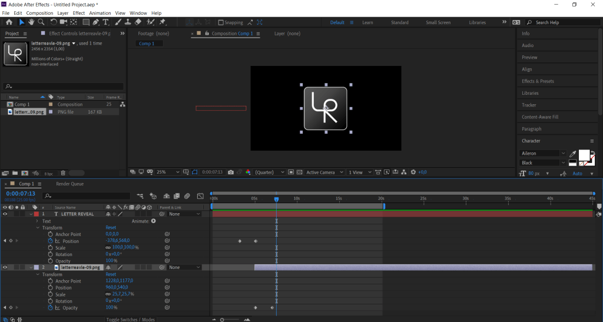Open the Composition menu

39,13
